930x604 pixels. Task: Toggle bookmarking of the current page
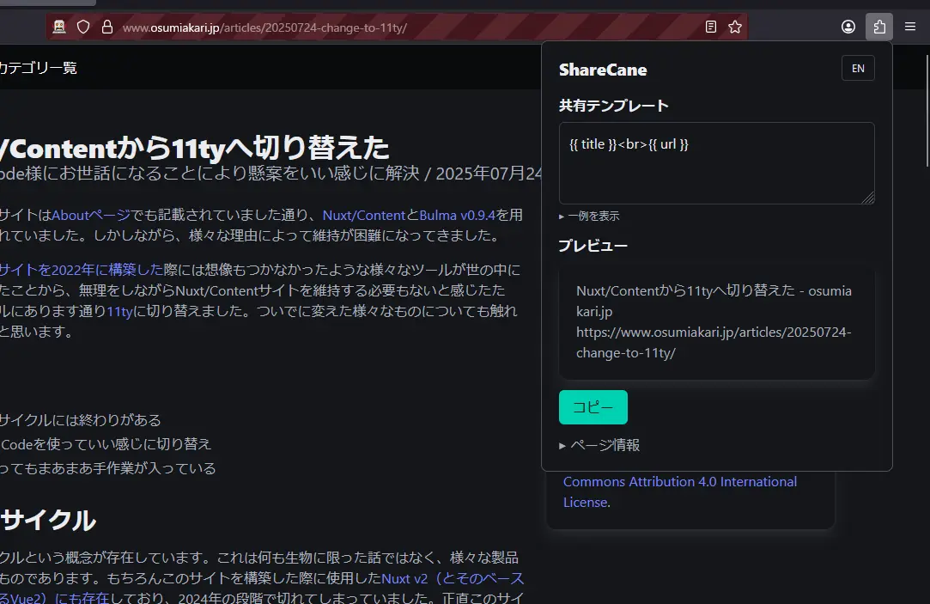(x=735, y=27)
